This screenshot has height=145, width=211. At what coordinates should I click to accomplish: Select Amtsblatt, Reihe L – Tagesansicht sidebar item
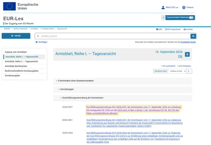(x=24, y=57)
